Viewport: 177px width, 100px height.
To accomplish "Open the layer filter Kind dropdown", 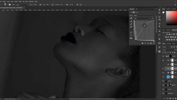I will click(166, 47).
